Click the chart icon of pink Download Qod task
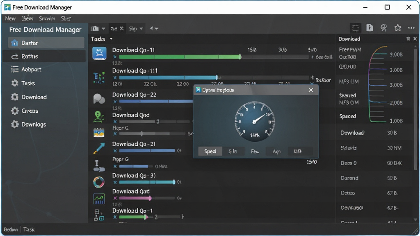The height and width of the screenshot is (236, 420). [x=99, y=199]
